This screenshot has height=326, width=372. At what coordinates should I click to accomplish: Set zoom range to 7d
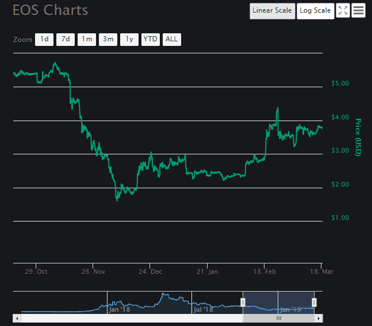(x=66, y=39)
